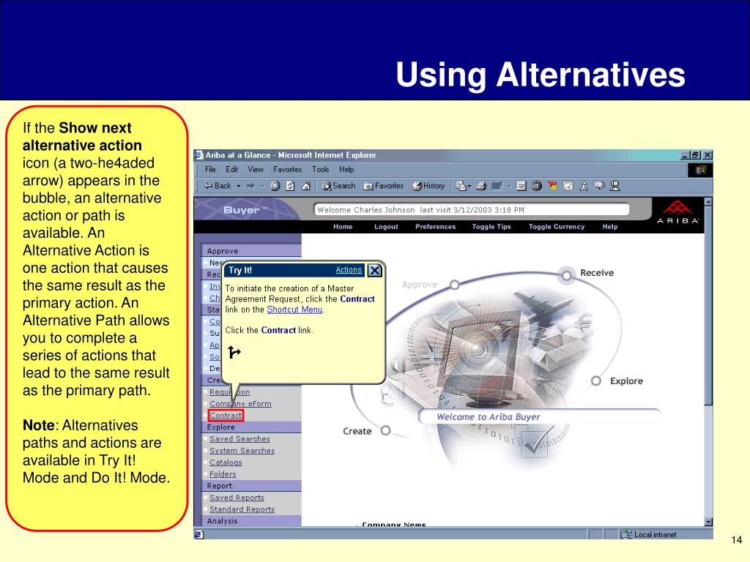Click the document page icon after Edit
This screenshot has width=750, height=562.
(521, 186)
